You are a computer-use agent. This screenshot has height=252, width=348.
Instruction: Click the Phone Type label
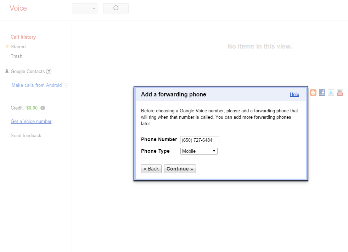(x=155, y=151)
